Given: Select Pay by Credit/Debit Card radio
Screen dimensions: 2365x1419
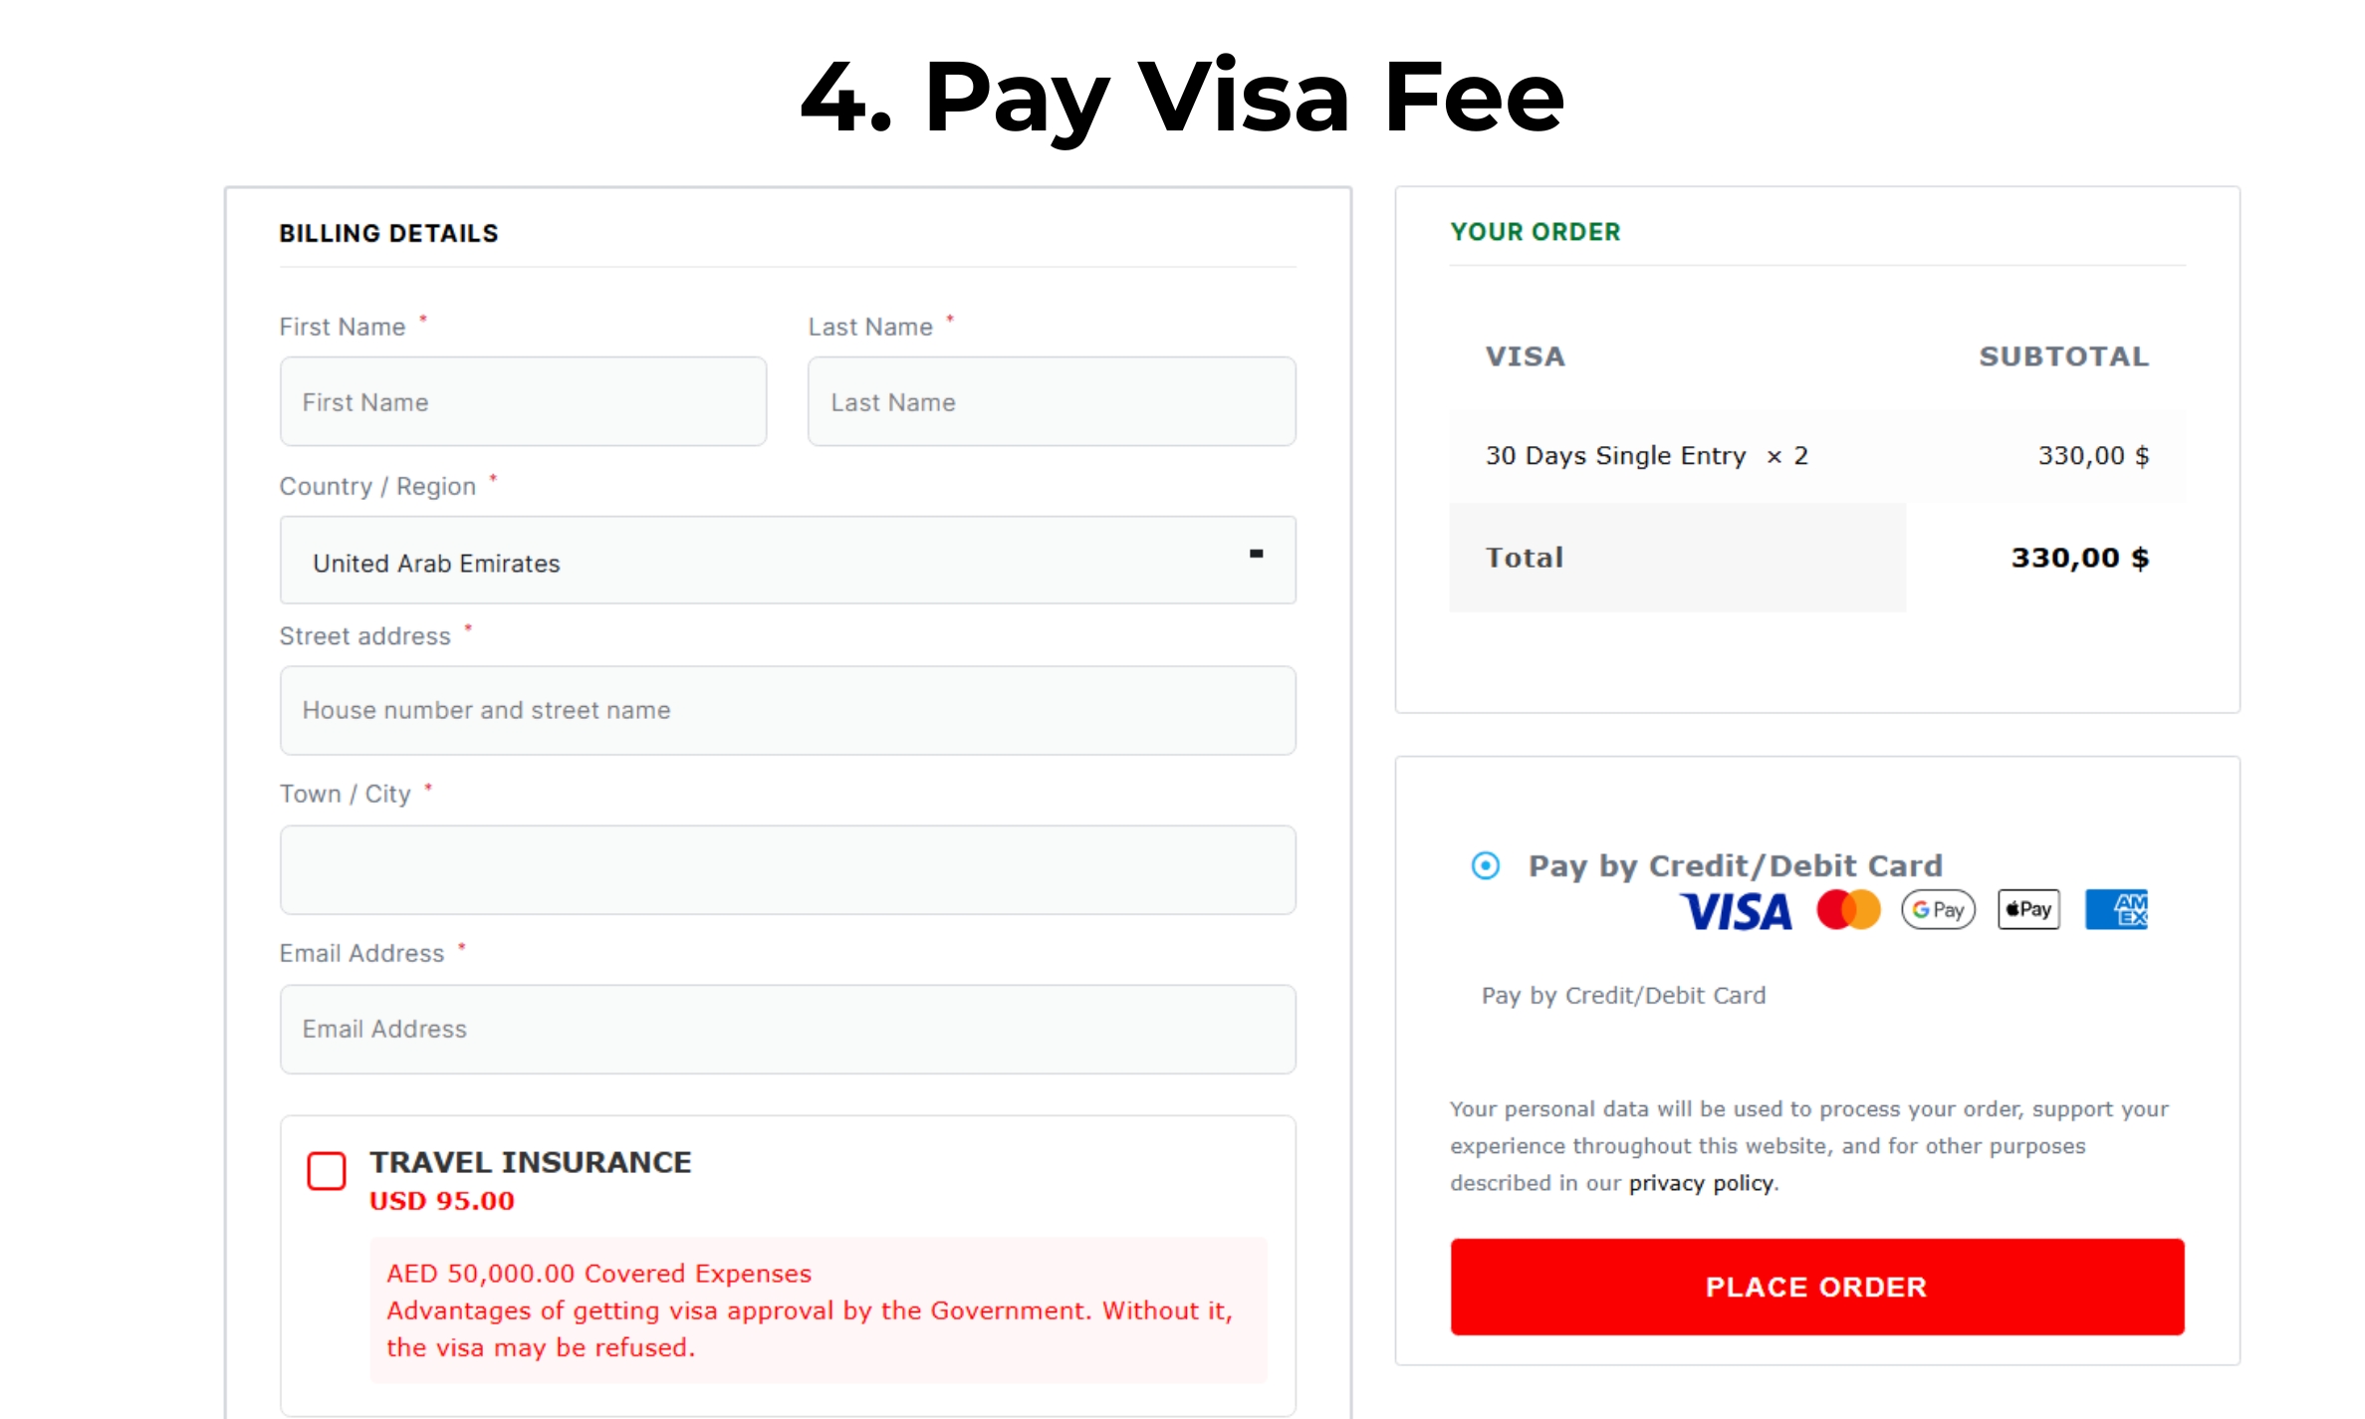Looking at the screenshot, I should (x=1486, y=865).
